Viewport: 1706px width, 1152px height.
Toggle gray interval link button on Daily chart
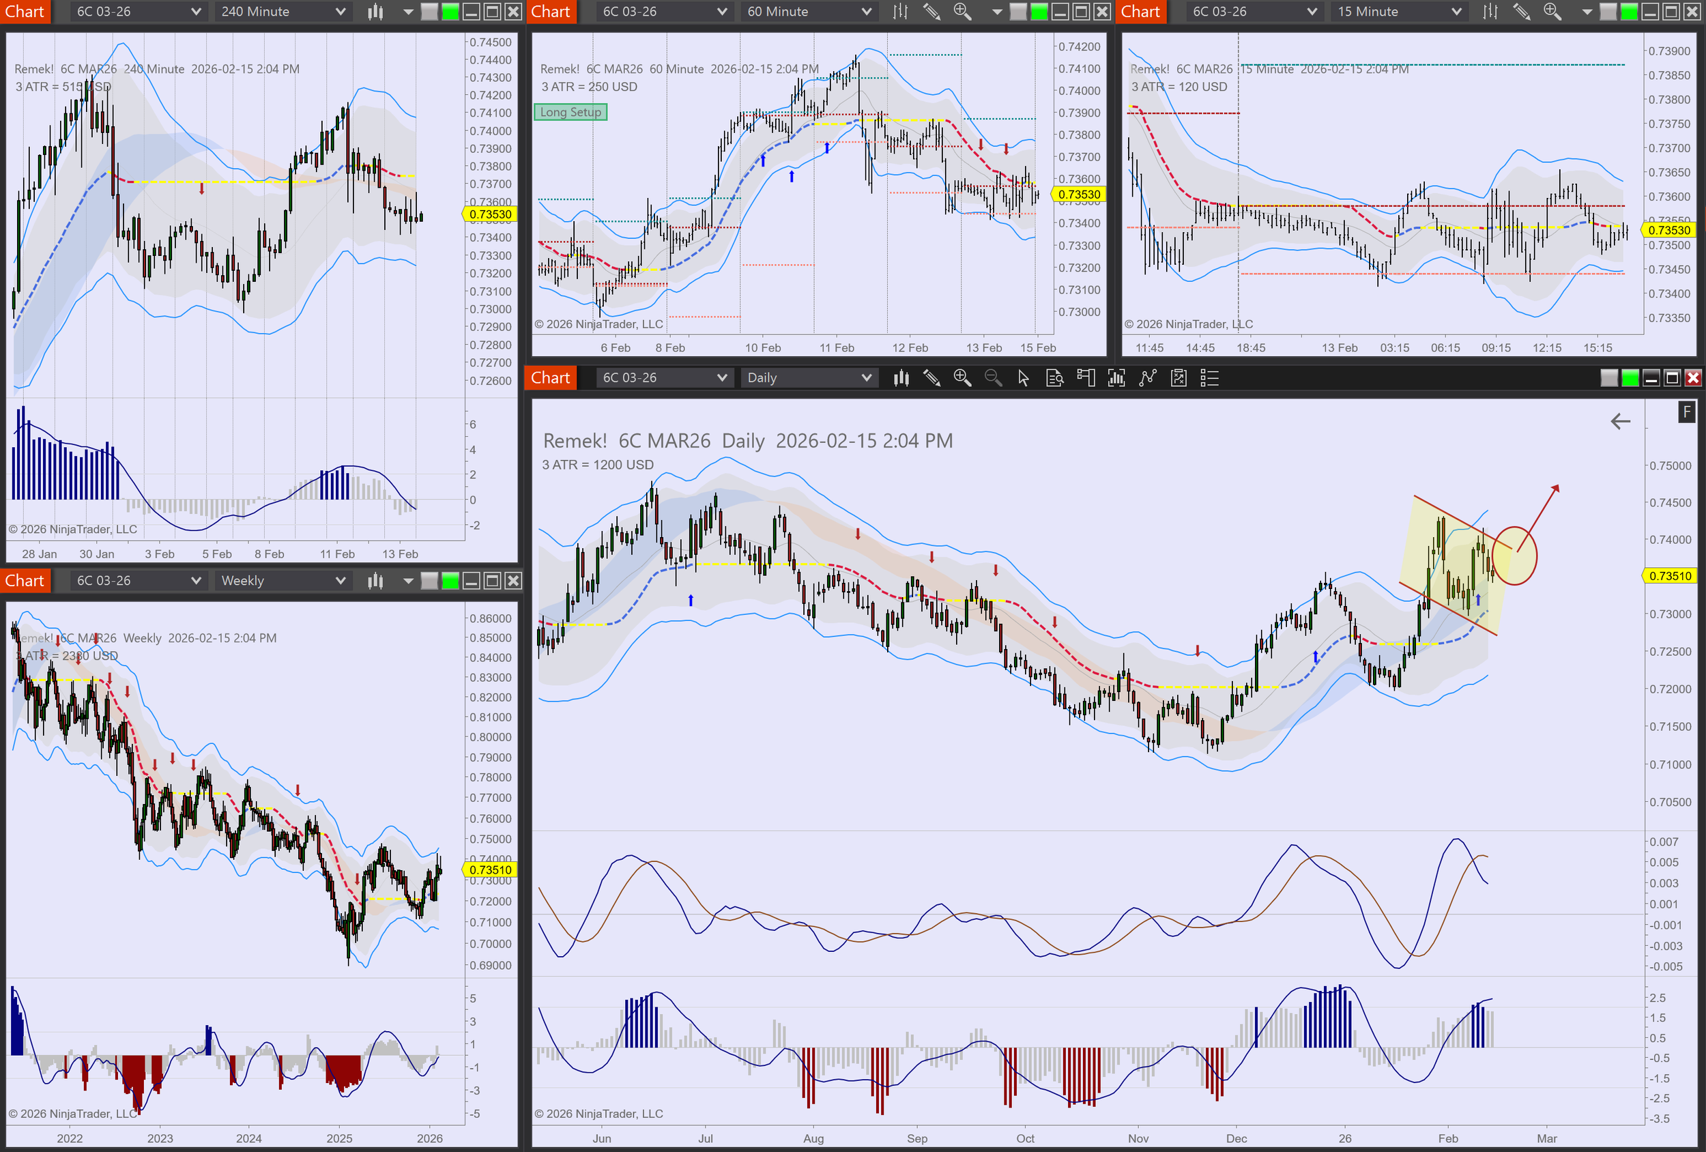tap(1608, 378)
